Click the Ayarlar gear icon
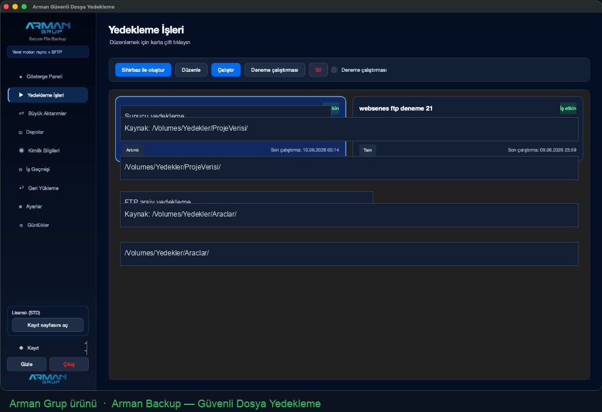 tap(21, 207)
